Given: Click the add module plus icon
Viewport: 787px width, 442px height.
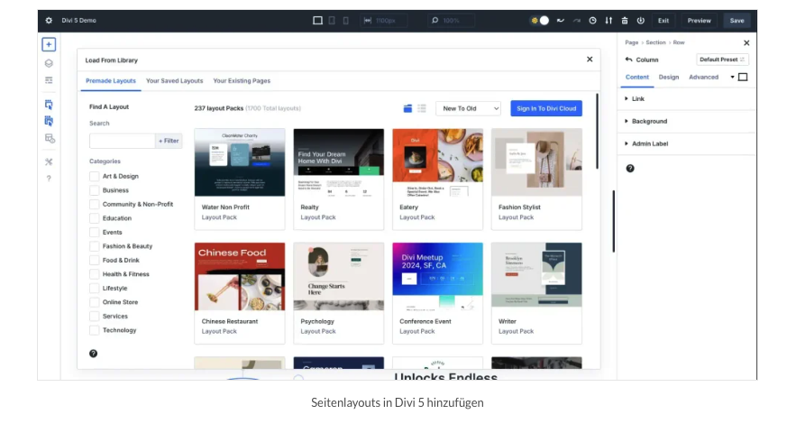Looking at the screenshot, I should (x=49, y=44).
